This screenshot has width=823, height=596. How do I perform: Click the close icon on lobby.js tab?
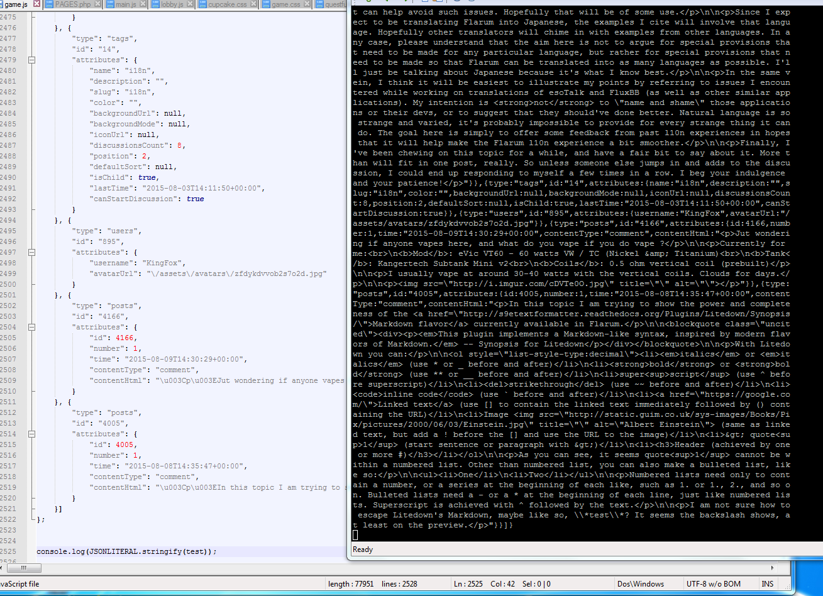click(x=190, y=4)
